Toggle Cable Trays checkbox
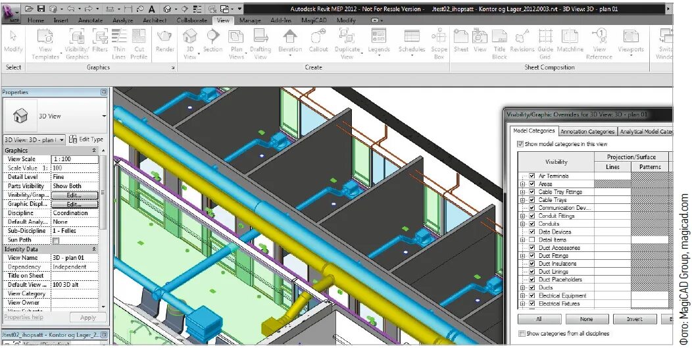 click(531, 200)
